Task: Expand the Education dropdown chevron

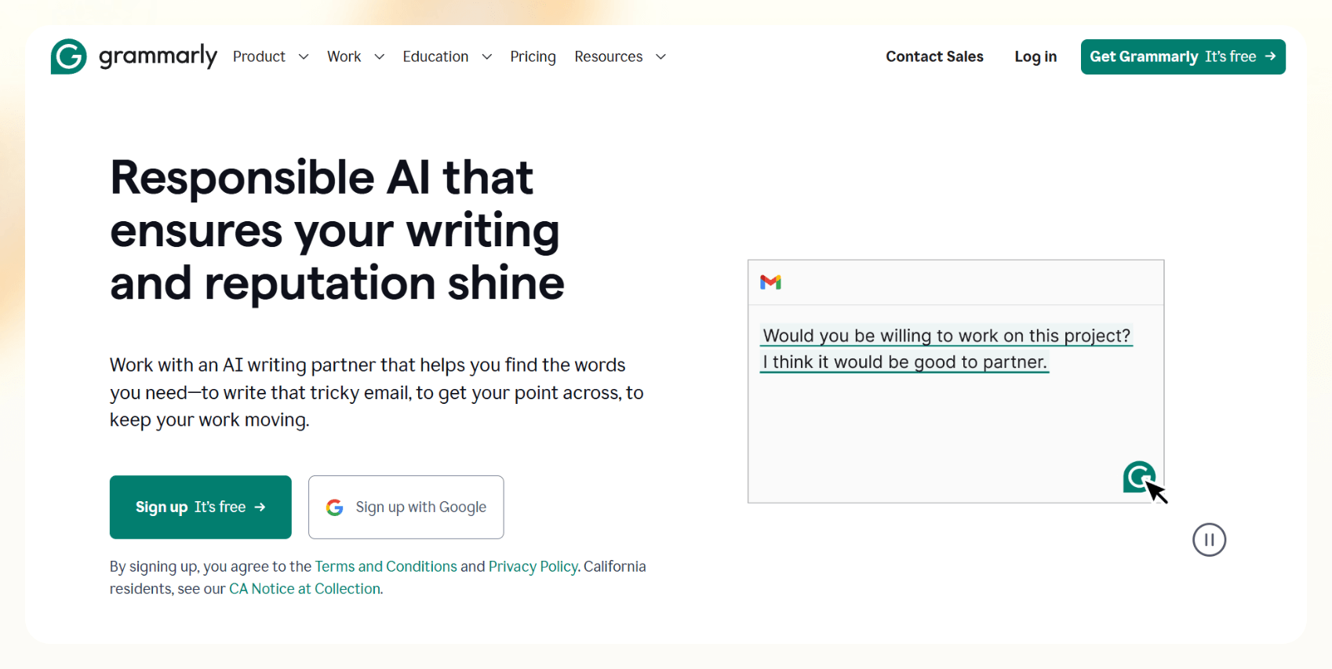Action: tap(487, 56)
